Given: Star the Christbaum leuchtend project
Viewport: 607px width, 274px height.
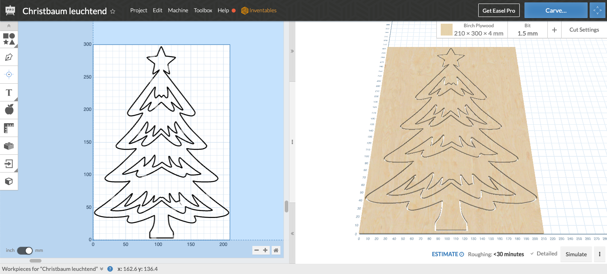Looking at the screenshot, I should 113,11.
